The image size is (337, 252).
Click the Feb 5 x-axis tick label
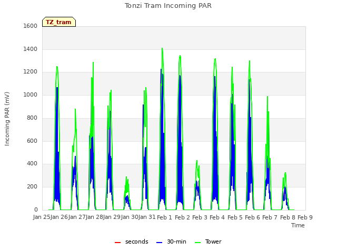235,217
